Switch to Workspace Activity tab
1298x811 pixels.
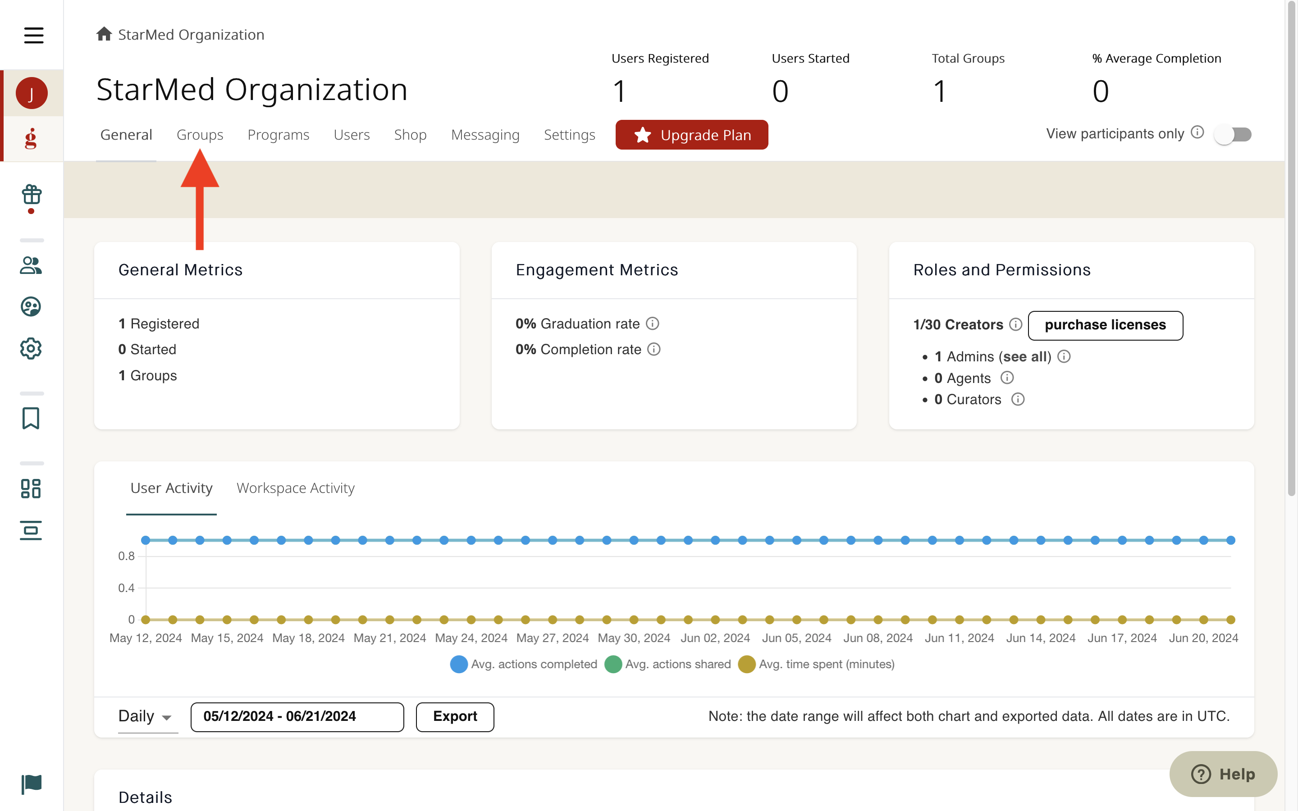point(296,488)
